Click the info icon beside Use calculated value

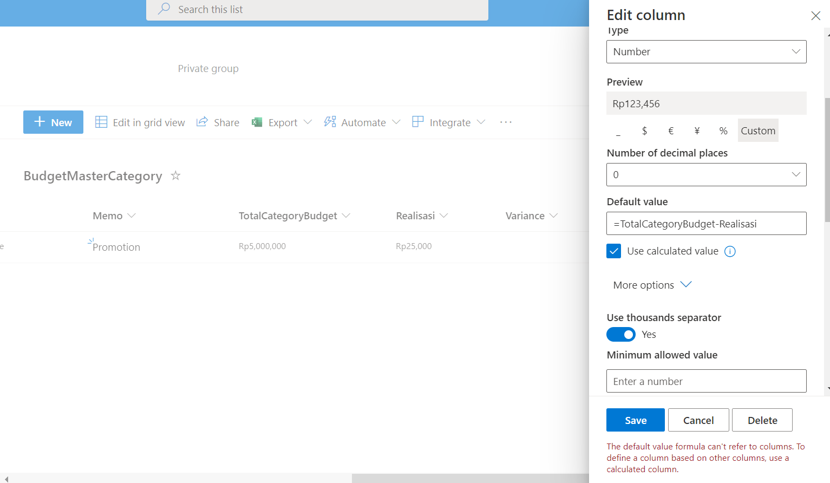[x=730, y=251]
